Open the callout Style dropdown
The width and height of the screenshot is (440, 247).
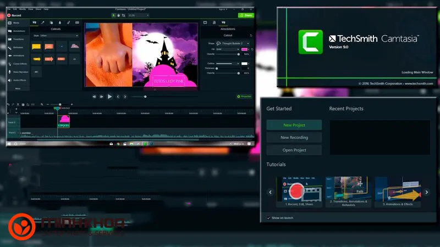[x=58, y=36]
